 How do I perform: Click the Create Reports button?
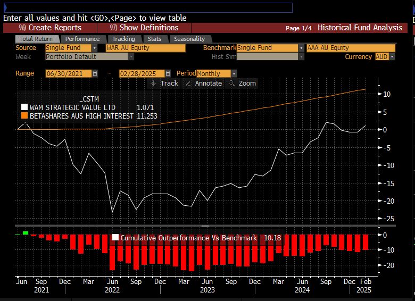(x=50, y=28)
